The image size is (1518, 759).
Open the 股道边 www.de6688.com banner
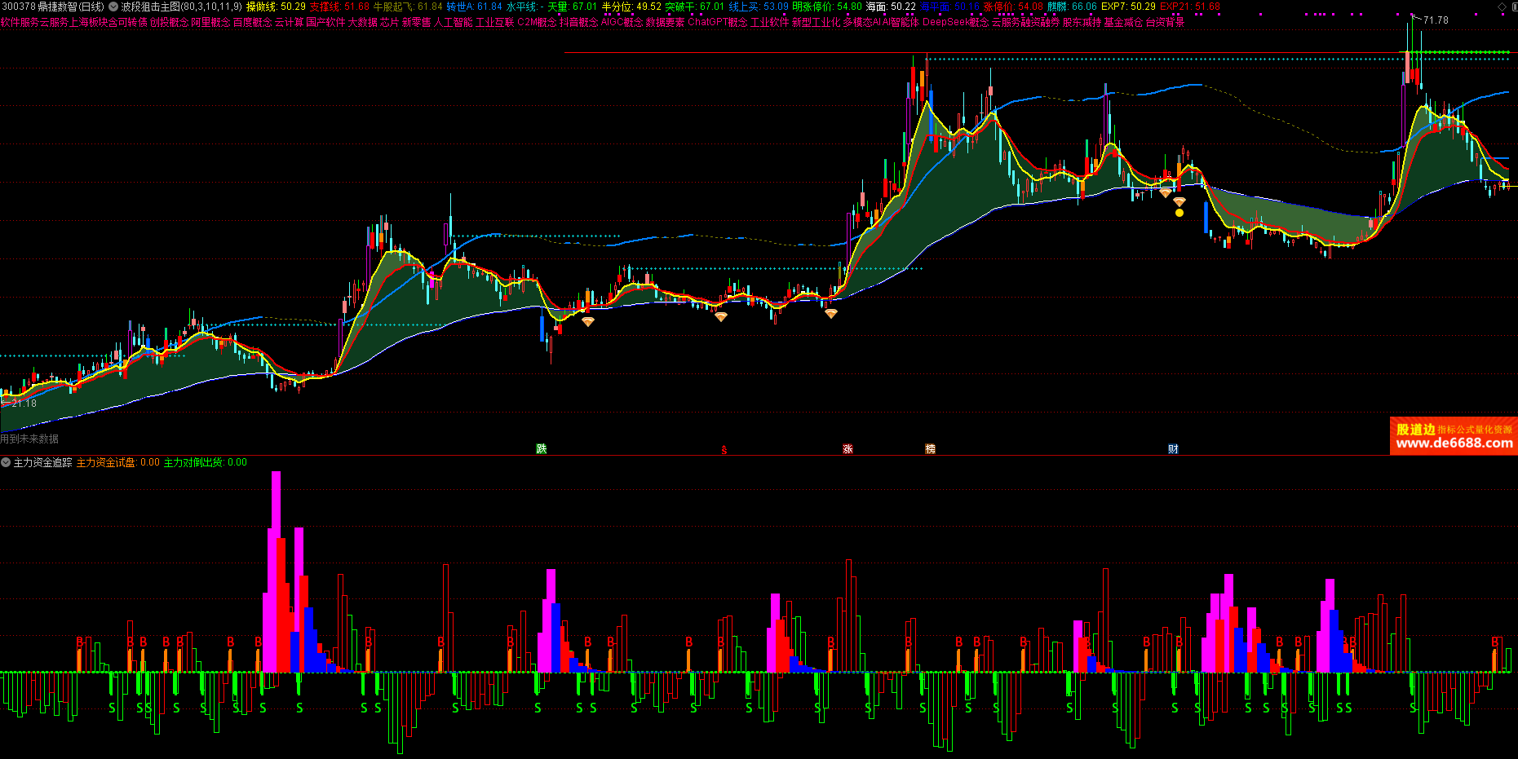1453,436
